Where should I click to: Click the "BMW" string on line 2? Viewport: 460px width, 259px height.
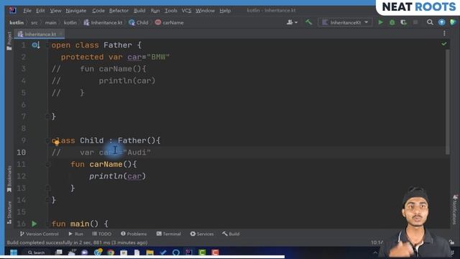tap(158, 57)
